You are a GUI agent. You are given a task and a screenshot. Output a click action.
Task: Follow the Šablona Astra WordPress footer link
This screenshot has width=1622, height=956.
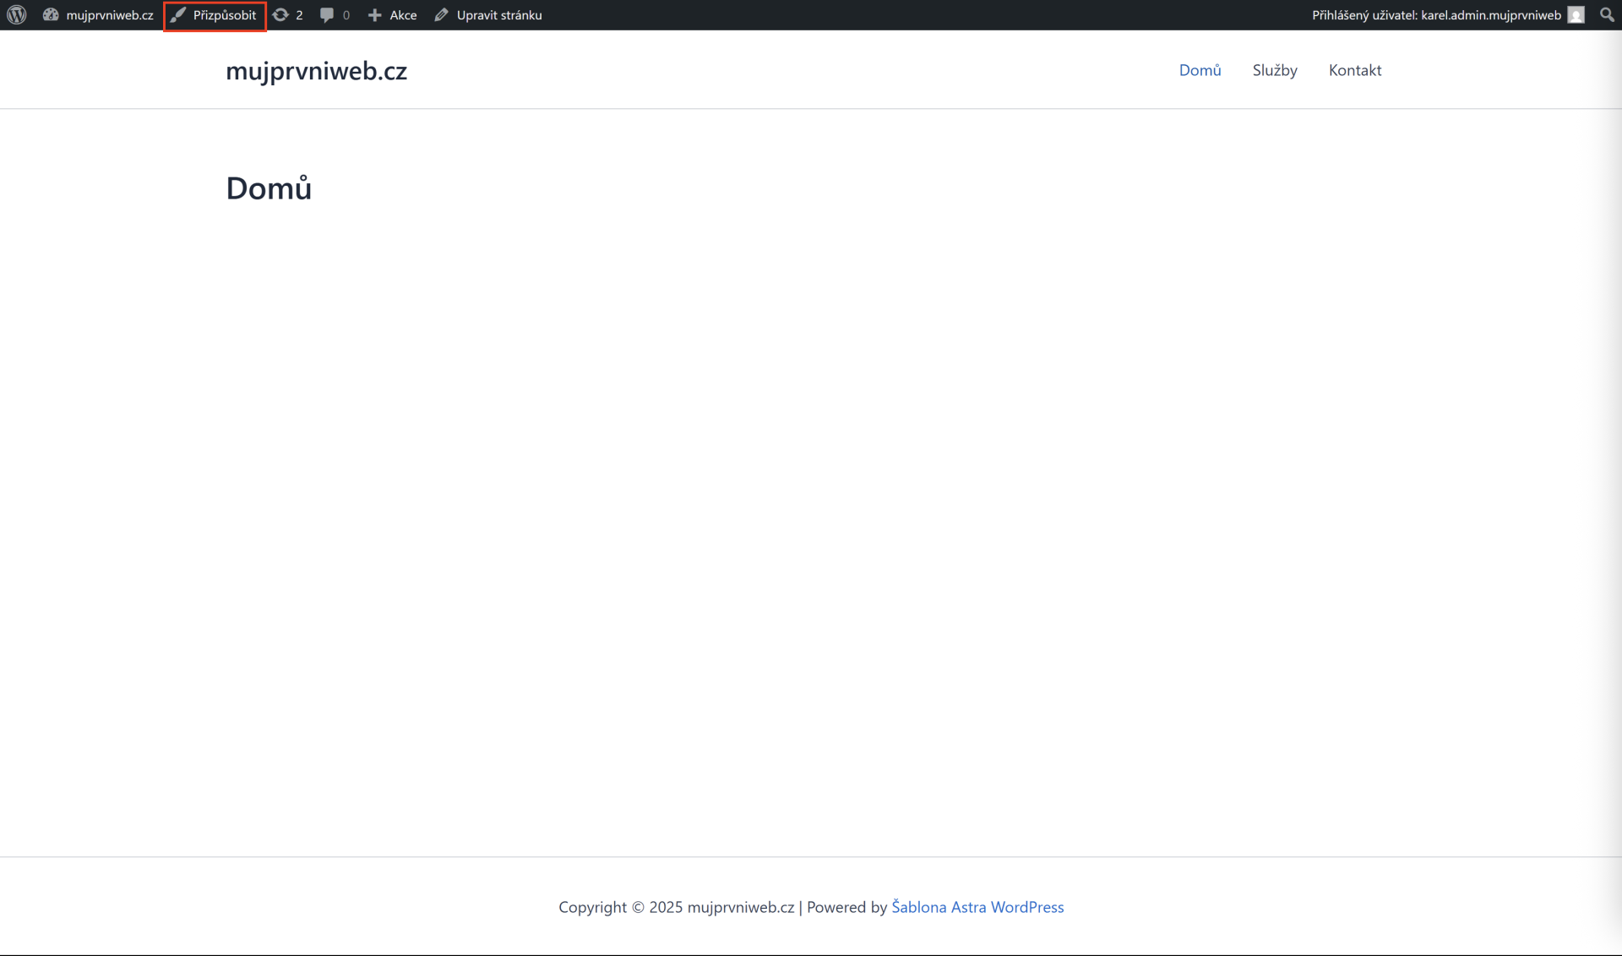coord(977,907)
